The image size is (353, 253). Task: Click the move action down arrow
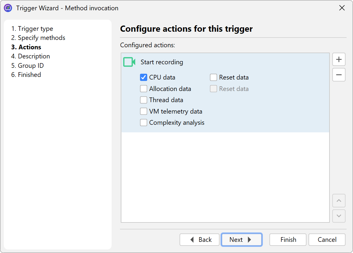(339, 216)
